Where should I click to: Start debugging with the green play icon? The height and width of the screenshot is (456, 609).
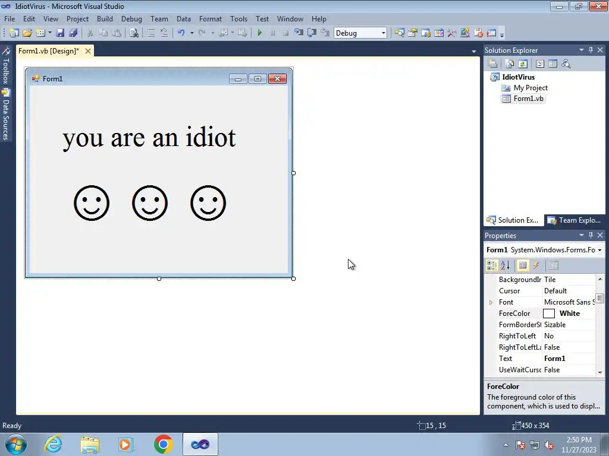tap(260, 33)
